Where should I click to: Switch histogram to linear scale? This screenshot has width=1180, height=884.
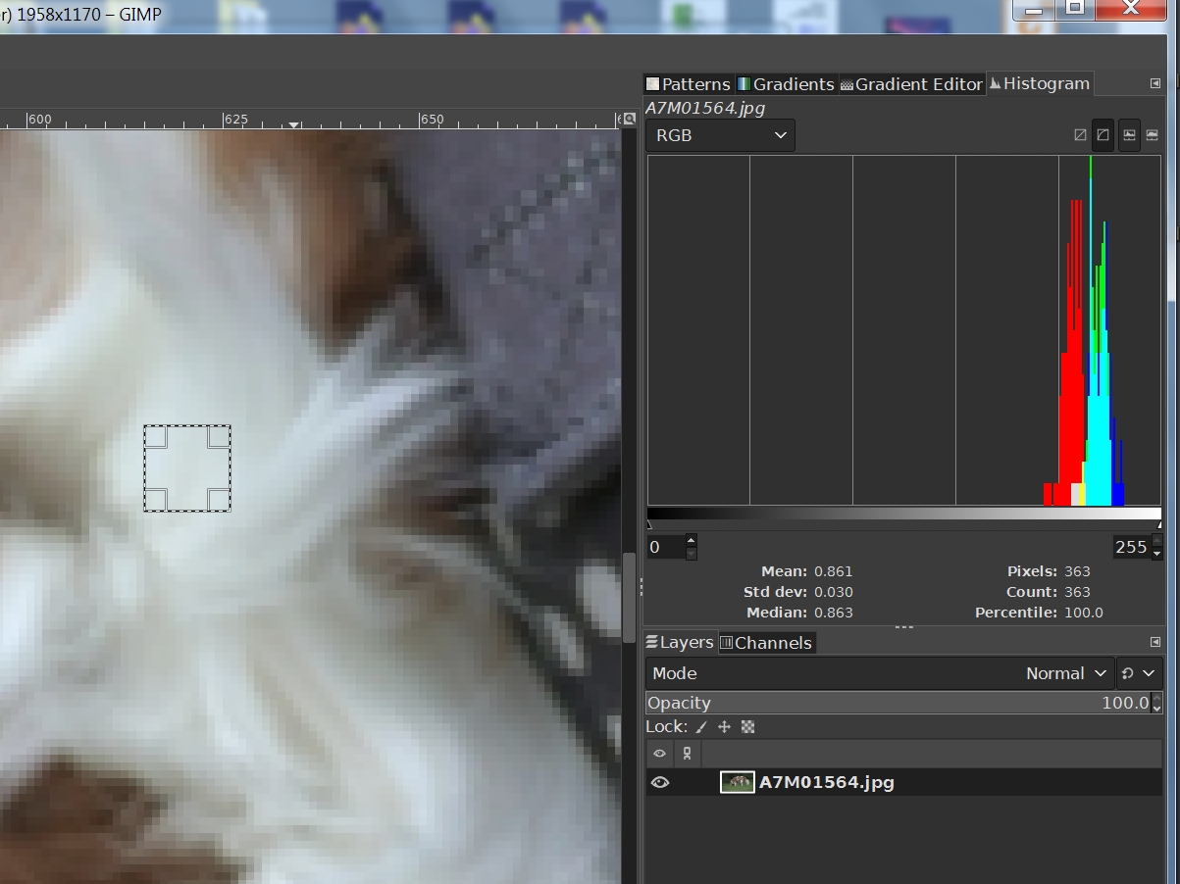[x=1080, y=135]
